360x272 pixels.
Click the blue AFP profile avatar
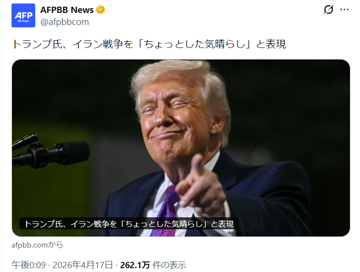23,15
